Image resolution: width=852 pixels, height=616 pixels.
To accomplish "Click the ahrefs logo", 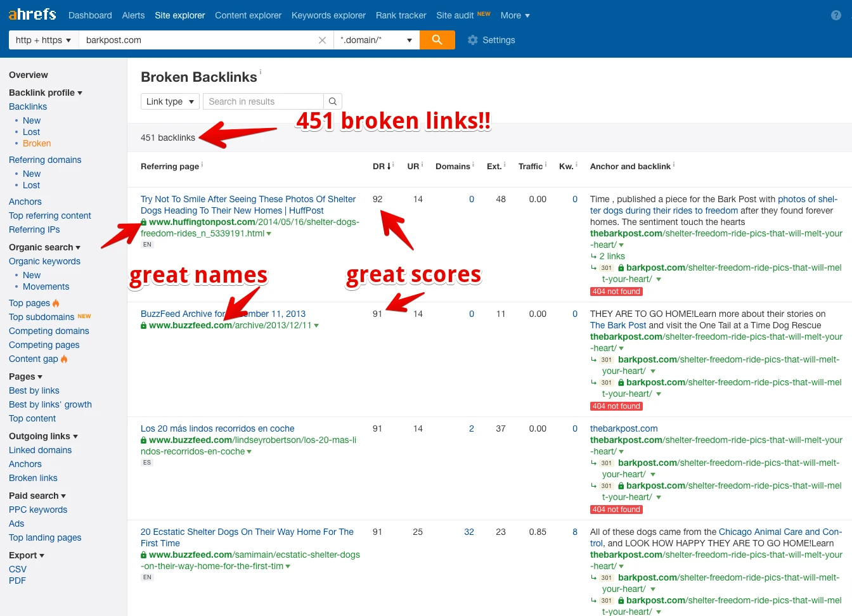I will (31, 14).
